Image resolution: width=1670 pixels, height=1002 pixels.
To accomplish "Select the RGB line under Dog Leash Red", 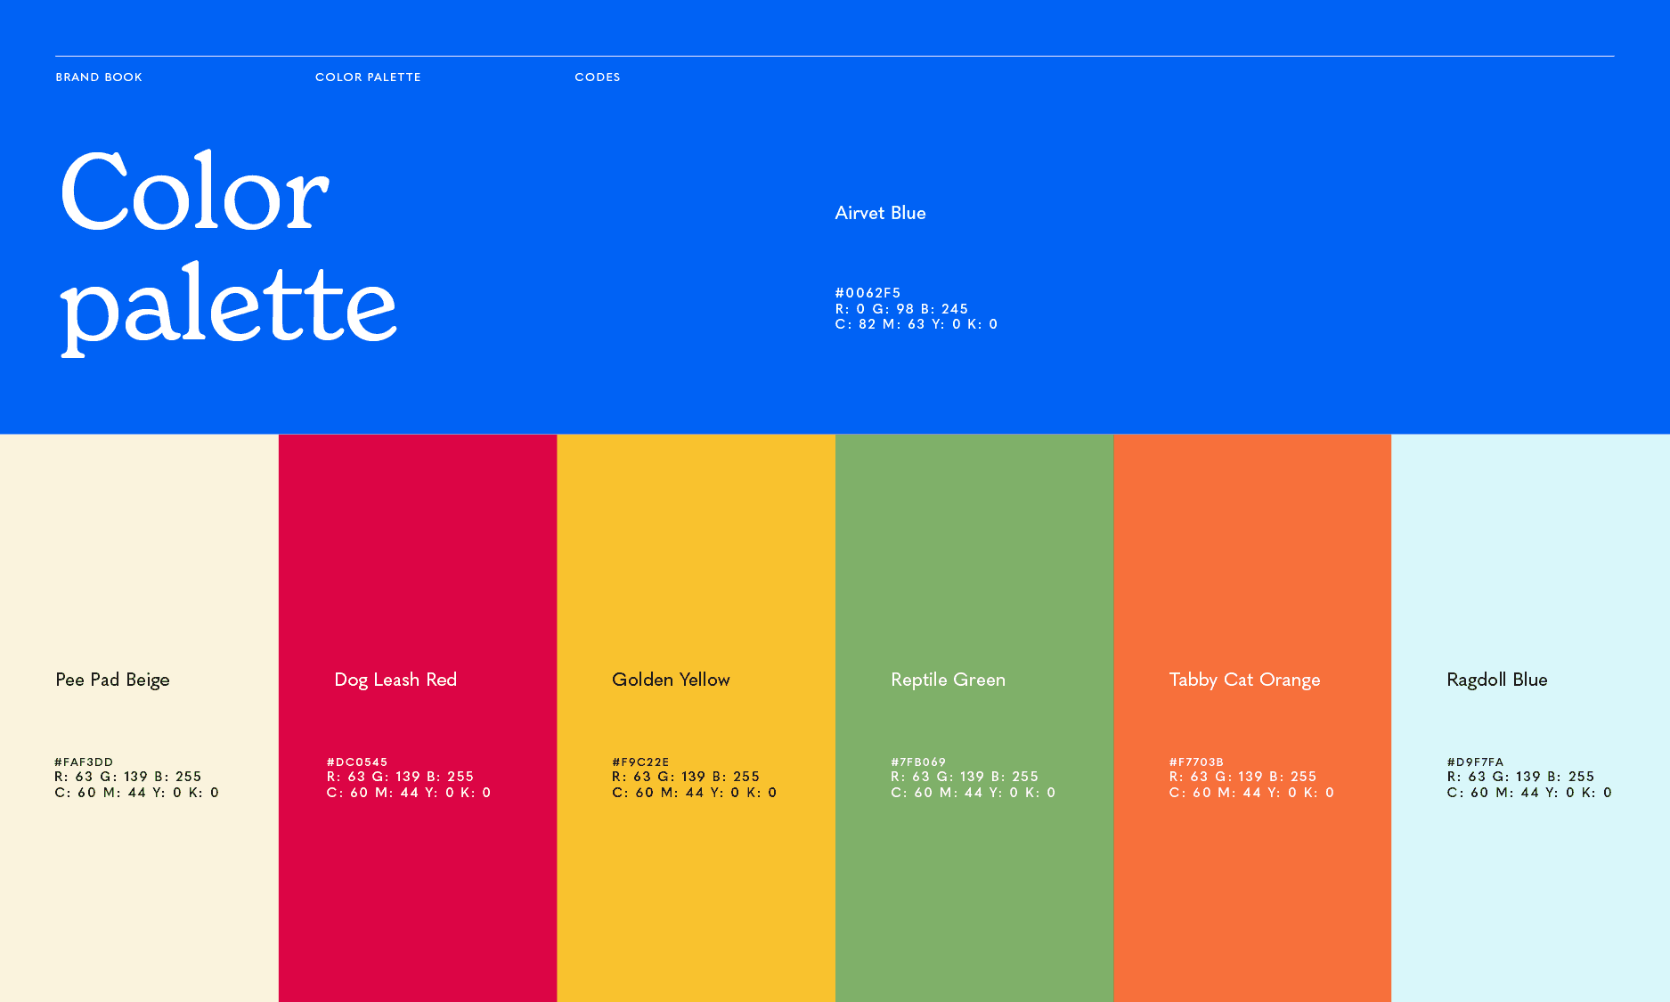I will pos(401,777).
